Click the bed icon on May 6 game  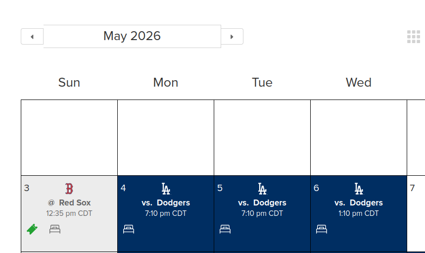pyautogui.click(x=322, y=229)
